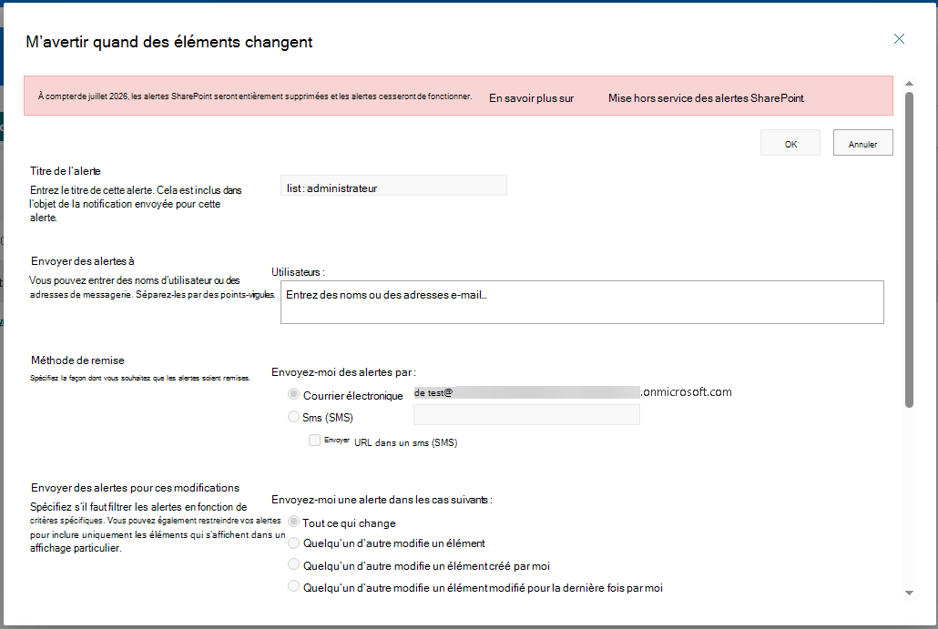
Task: Select 'Quelqu'un d'autre modifie un élément' option
Action: (293, 543)
